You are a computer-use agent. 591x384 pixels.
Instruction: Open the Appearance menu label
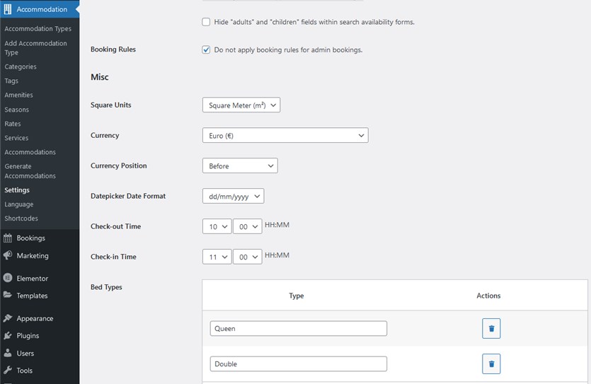[x=35, y=318]
